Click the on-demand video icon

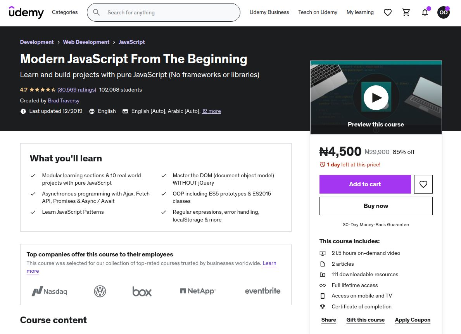(x=323, y=253)
